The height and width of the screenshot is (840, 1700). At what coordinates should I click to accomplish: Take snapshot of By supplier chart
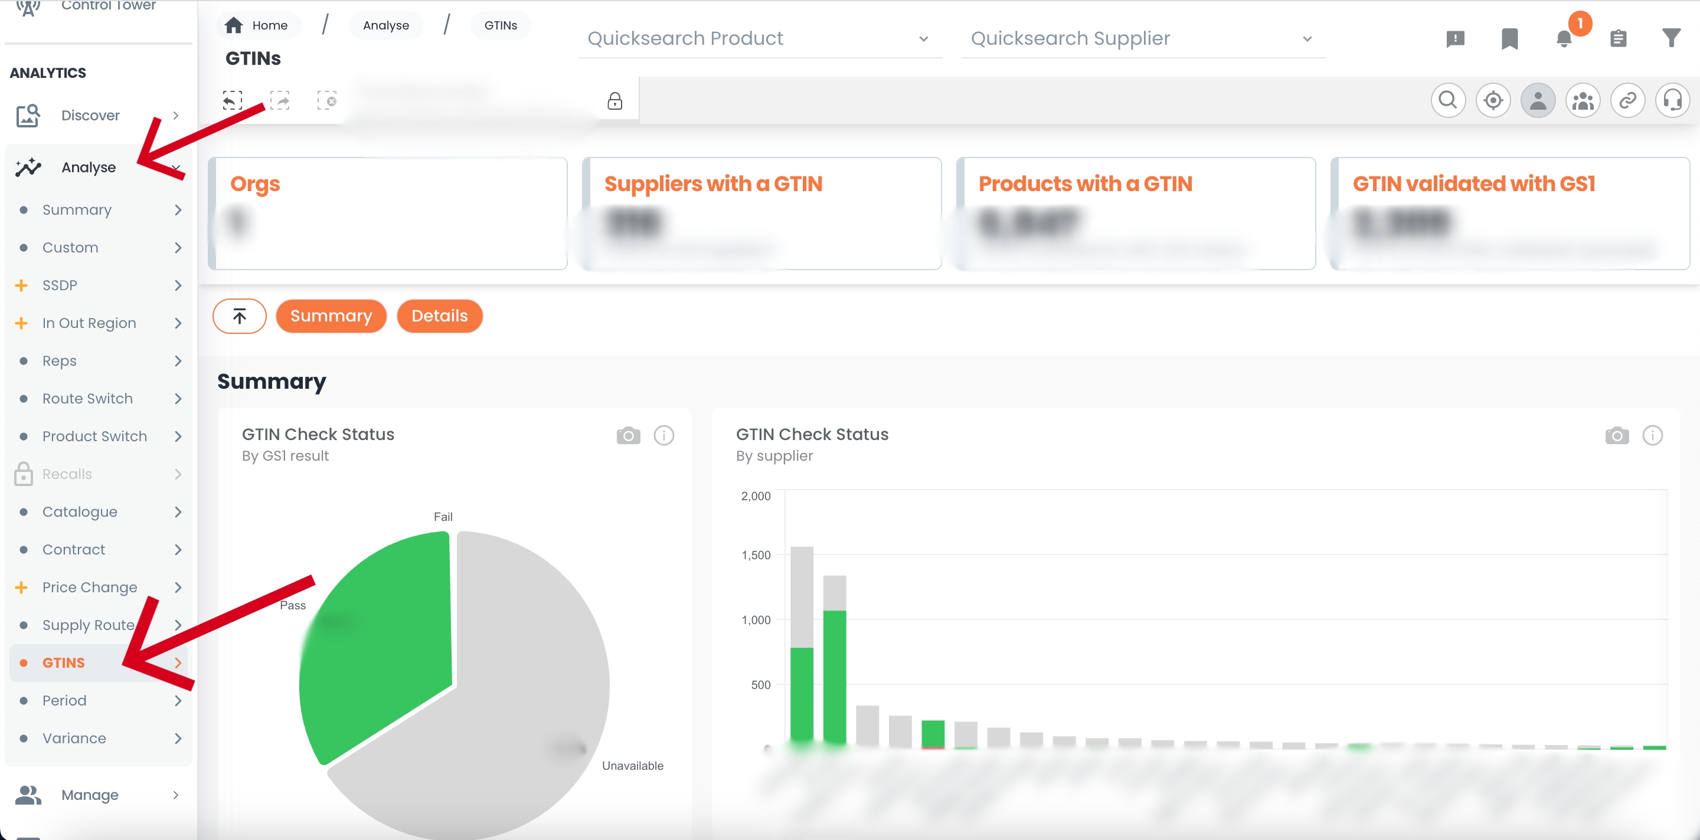1617,435
